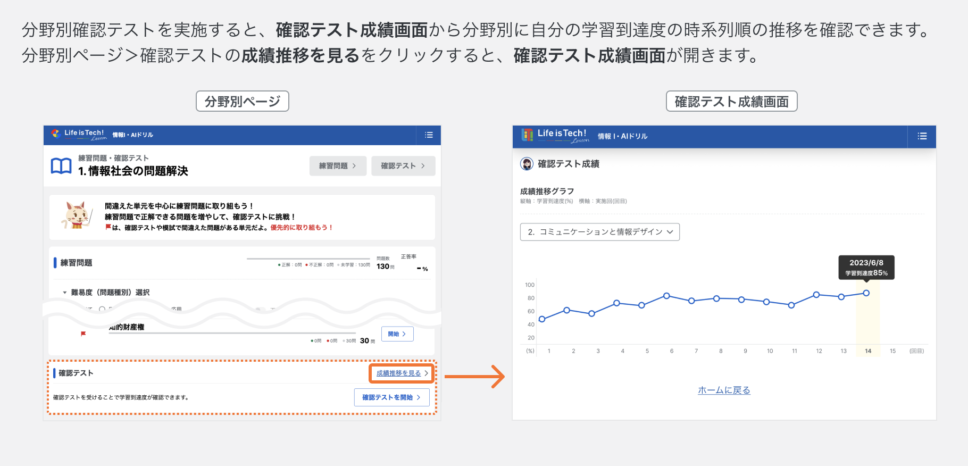The image size is (968, 466).
Task: Collapse the 難易度(問題種別)選択 section
Action: coord(65,293)
